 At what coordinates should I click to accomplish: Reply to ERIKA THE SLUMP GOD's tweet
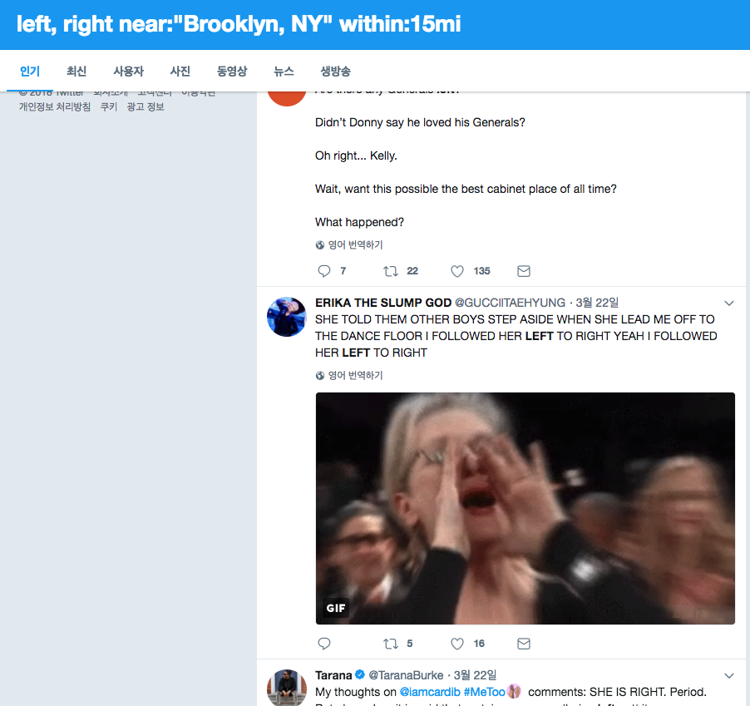click(324, 644)
